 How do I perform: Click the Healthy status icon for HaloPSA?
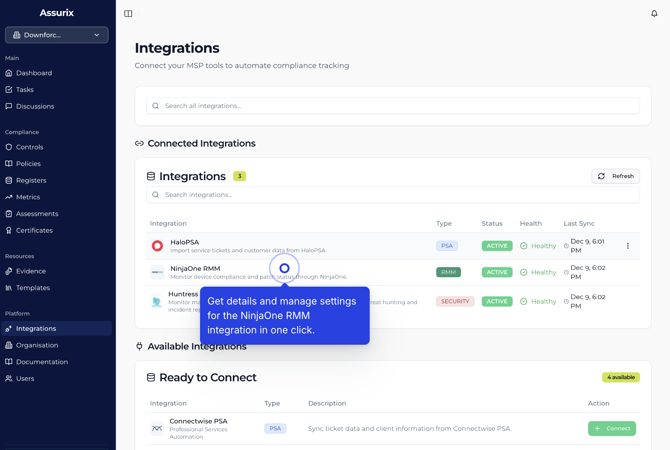524,246
